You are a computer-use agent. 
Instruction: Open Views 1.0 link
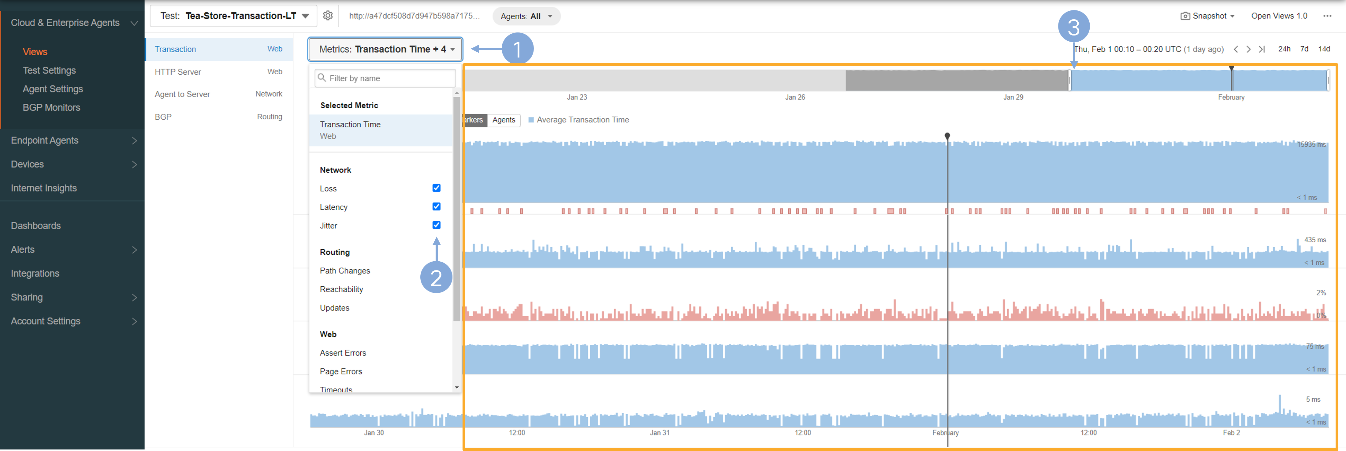pyautogui.click(x=1279, y=16)
